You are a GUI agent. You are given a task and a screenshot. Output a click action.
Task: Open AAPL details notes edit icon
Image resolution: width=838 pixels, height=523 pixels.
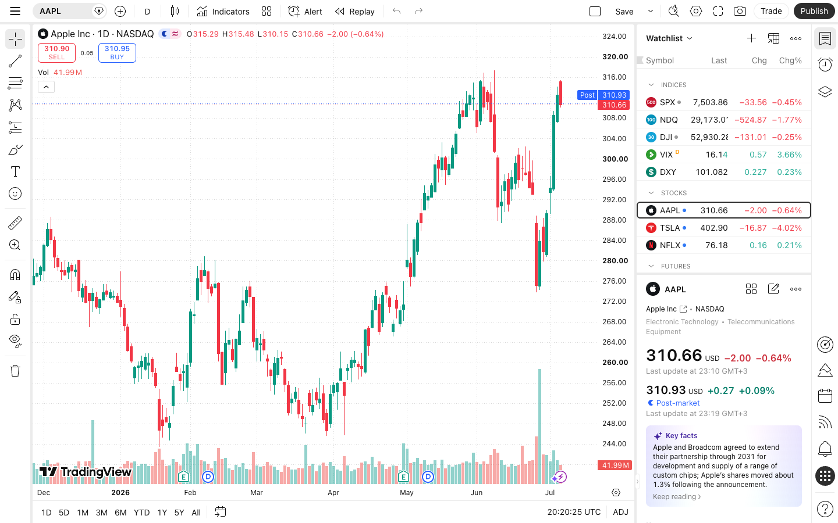point(773,289)
